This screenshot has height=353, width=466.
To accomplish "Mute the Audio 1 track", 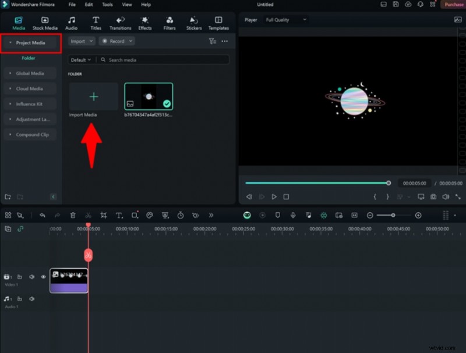I will click(31, 299).
